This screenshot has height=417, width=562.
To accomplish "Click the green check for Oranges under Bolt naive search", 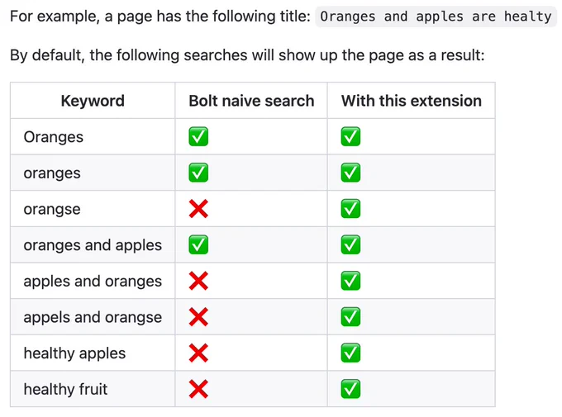I will (198, 136).
